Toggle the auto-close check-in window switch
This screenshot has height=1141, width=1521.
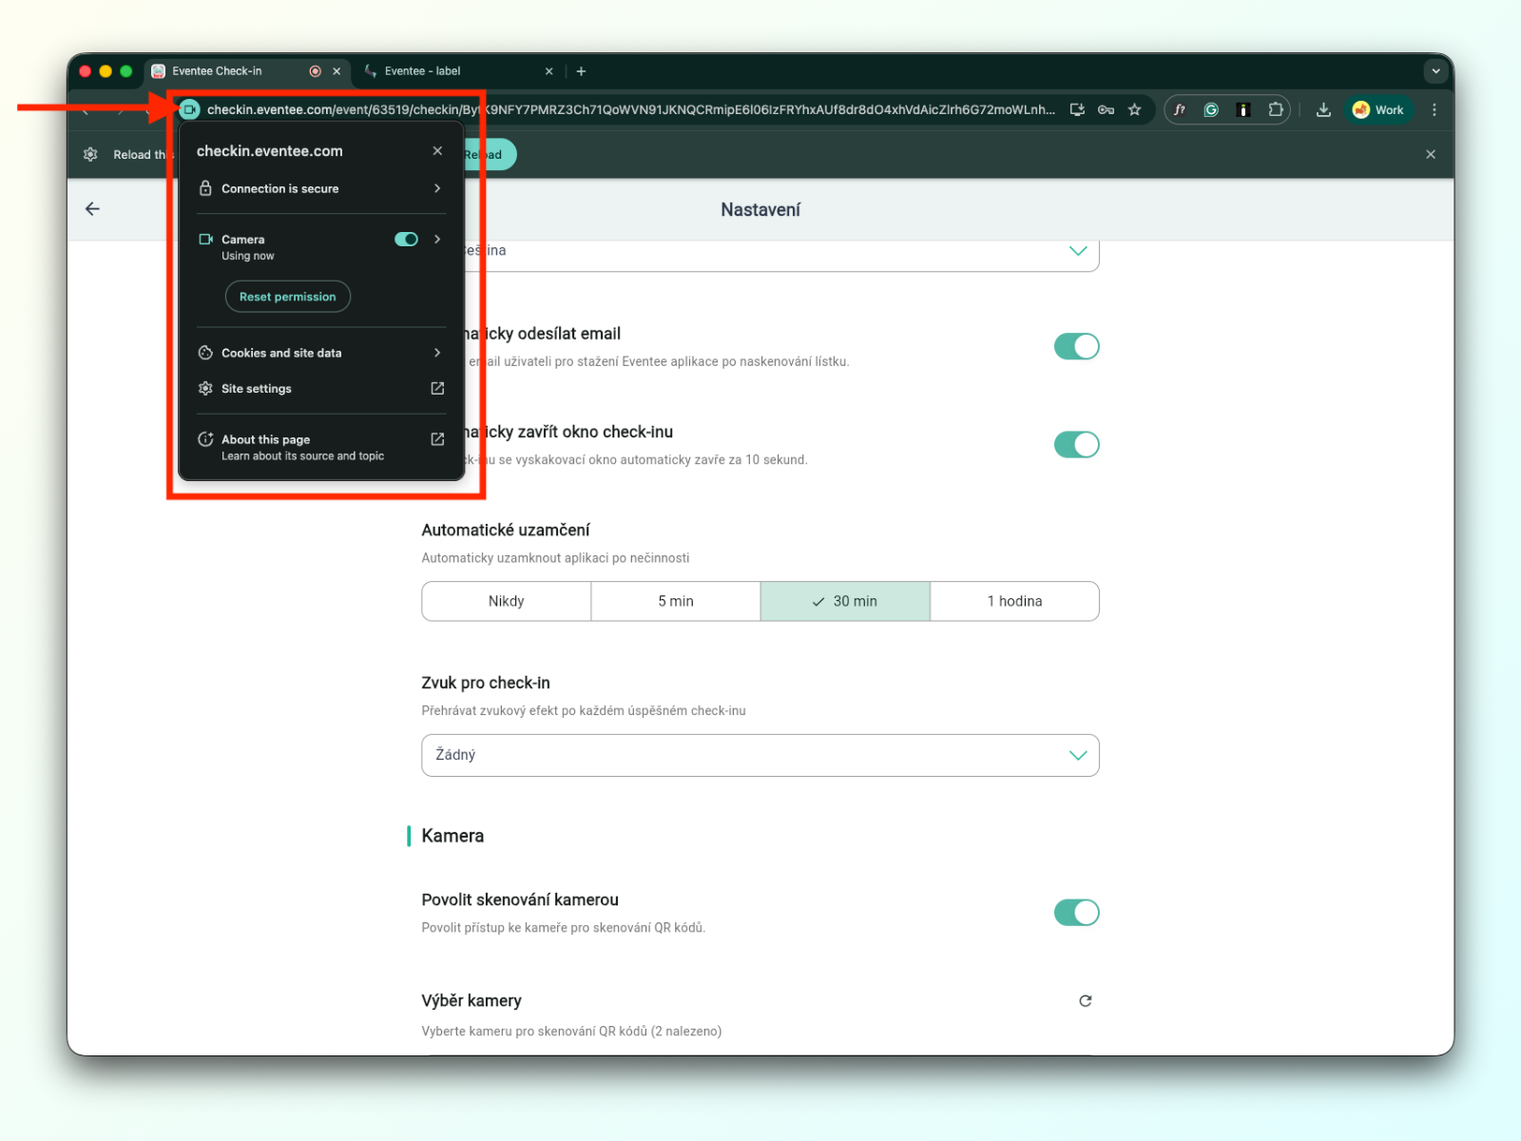[x=1076, y=444]
